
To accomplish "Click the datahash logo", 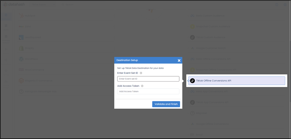I will tap(14, 4).
